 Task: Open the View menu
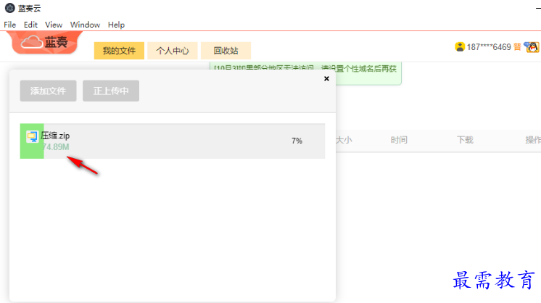pyautogui.click(x=54, y=25)
